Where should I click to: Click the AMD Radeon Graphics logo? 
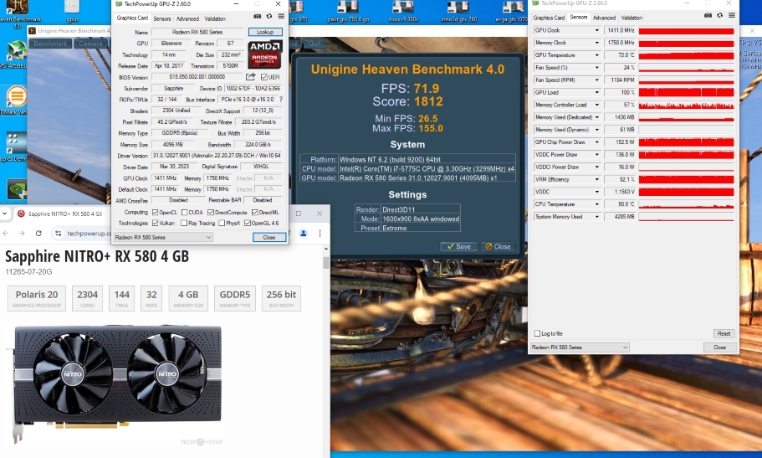point(264,54)
